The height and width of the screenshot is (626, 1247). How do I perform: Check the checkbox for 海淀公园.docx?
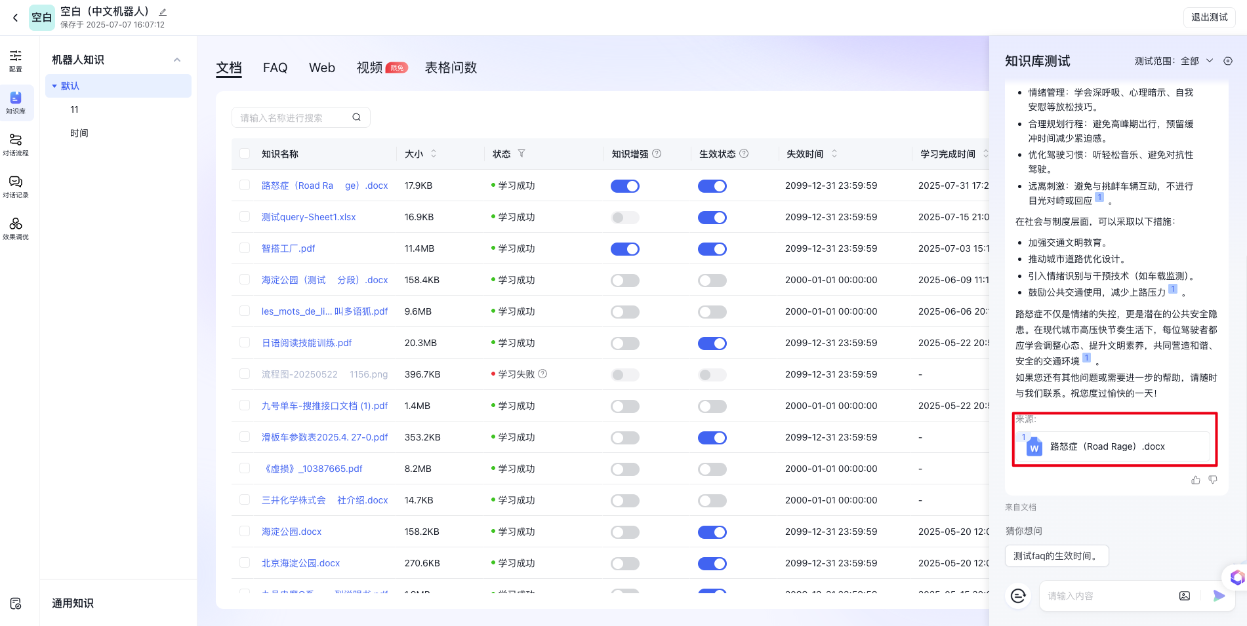[x=245, y=532]
